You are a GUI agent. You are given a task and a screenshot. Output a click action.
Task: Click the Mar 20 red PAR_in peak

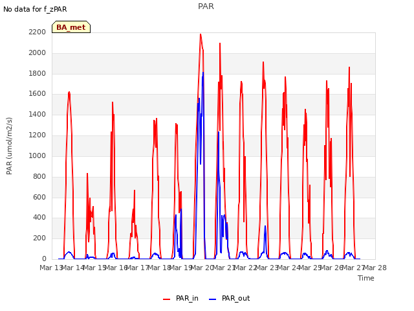tap(201, 34)
